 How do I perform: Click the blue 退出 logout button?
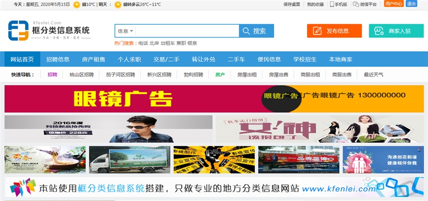click(x=411, y=4)
